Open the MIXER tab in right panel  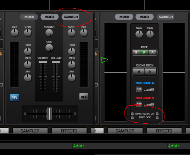click(124, 17)
